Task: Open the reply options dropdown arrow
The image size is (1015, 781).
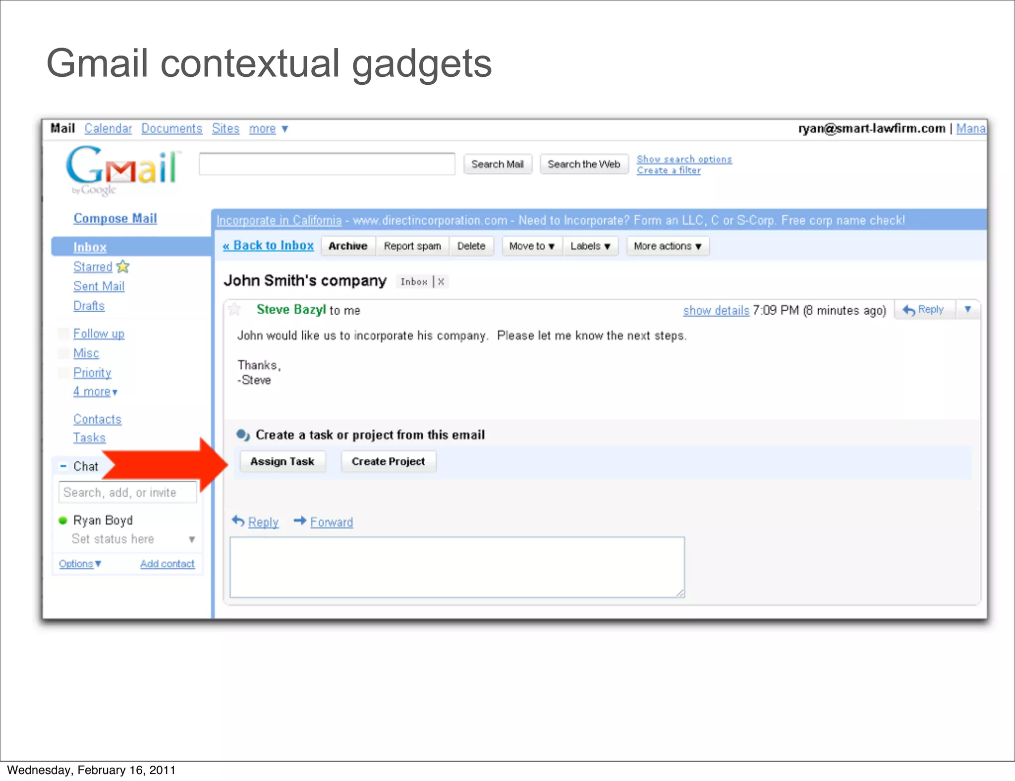Action: coord(967,310)
